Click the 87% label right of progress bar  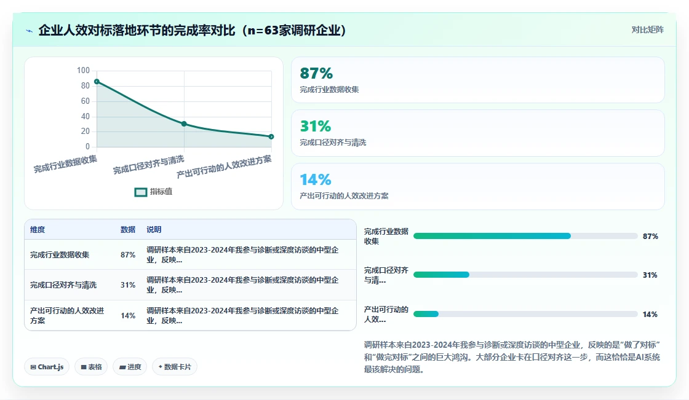[650, 236]
